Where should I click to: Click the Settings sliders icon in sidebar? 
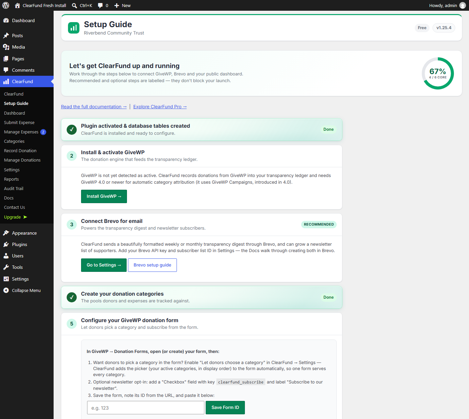click(x=6, y=279)
